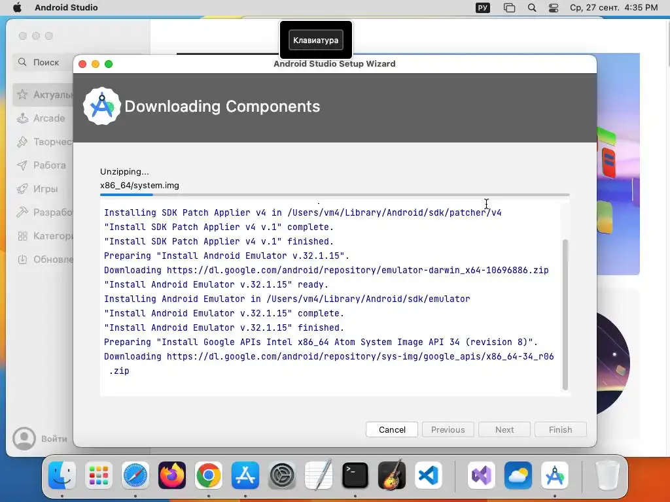Image resolution: width=670 pixels, height=502 pixels.
Task: Click the РУ input source indicator
Action: [x=483, y=8]
